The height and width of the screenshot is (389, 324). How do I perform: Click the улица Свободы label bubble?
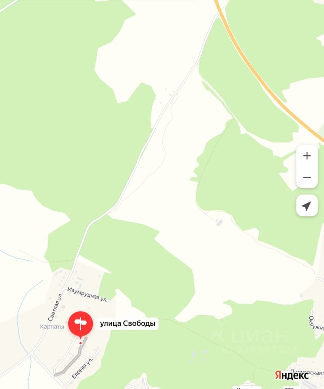pyautogui.click(x=128, y=323)
